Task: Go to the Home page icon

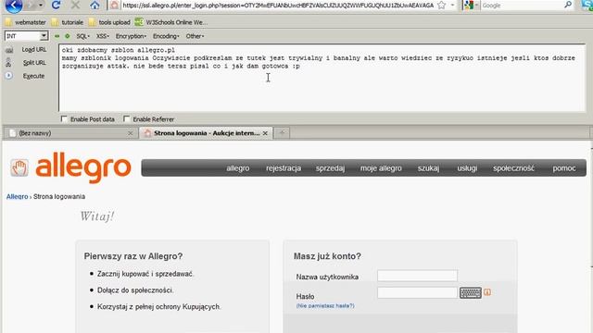Action: click(x=95, y=5)
